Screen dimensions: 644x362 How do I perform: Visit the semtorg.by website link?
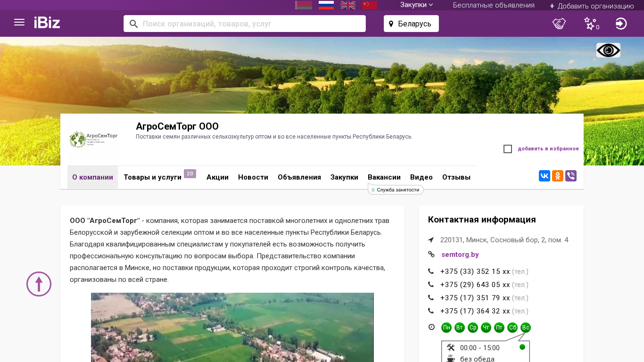point(460,255)
